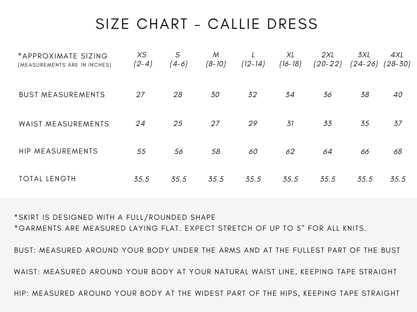Select the waist measuring instructions line
Screen dimensions: 417x312
[x=205, y=272]
